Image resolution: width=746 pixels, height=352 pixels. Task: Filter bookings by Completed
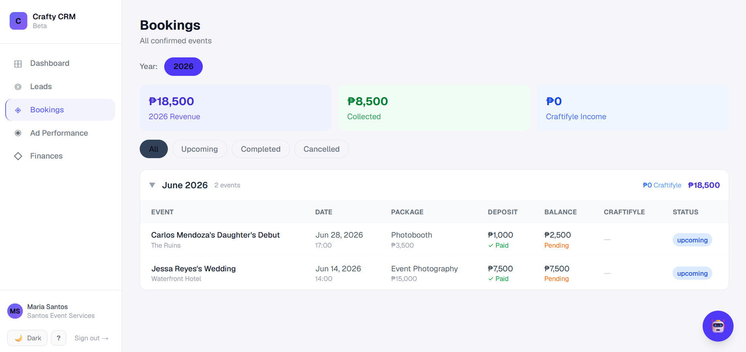click(x=261, y=149)
